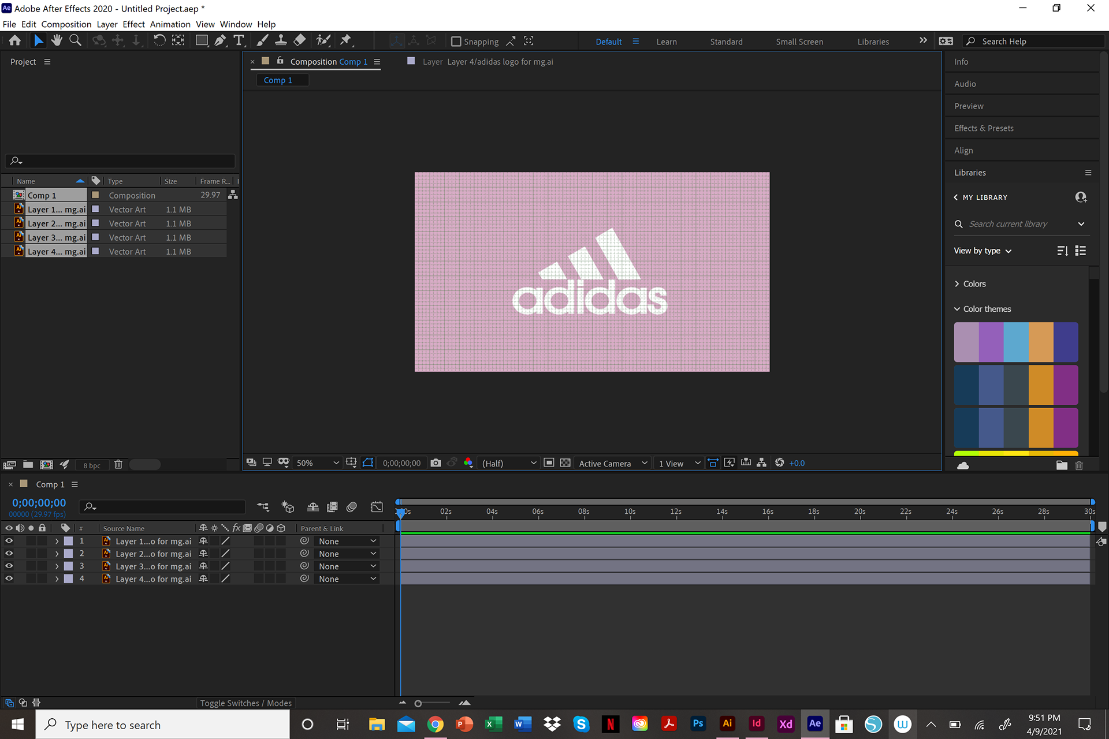
Task: Open the Composition menu
Action: 66,24
